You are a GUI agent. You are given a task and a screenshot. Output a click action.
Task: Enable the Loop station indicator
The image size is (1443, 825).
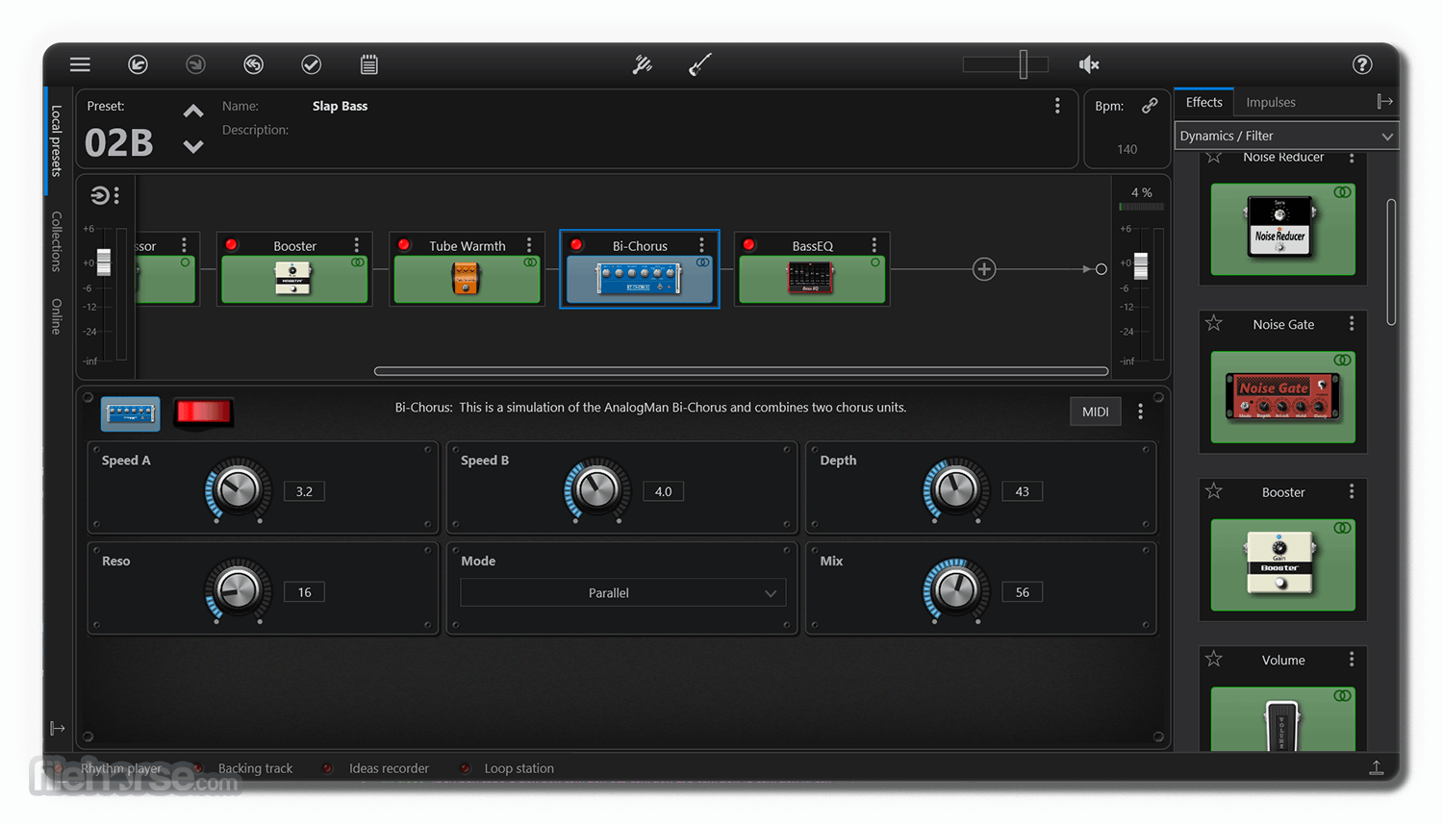466,768
